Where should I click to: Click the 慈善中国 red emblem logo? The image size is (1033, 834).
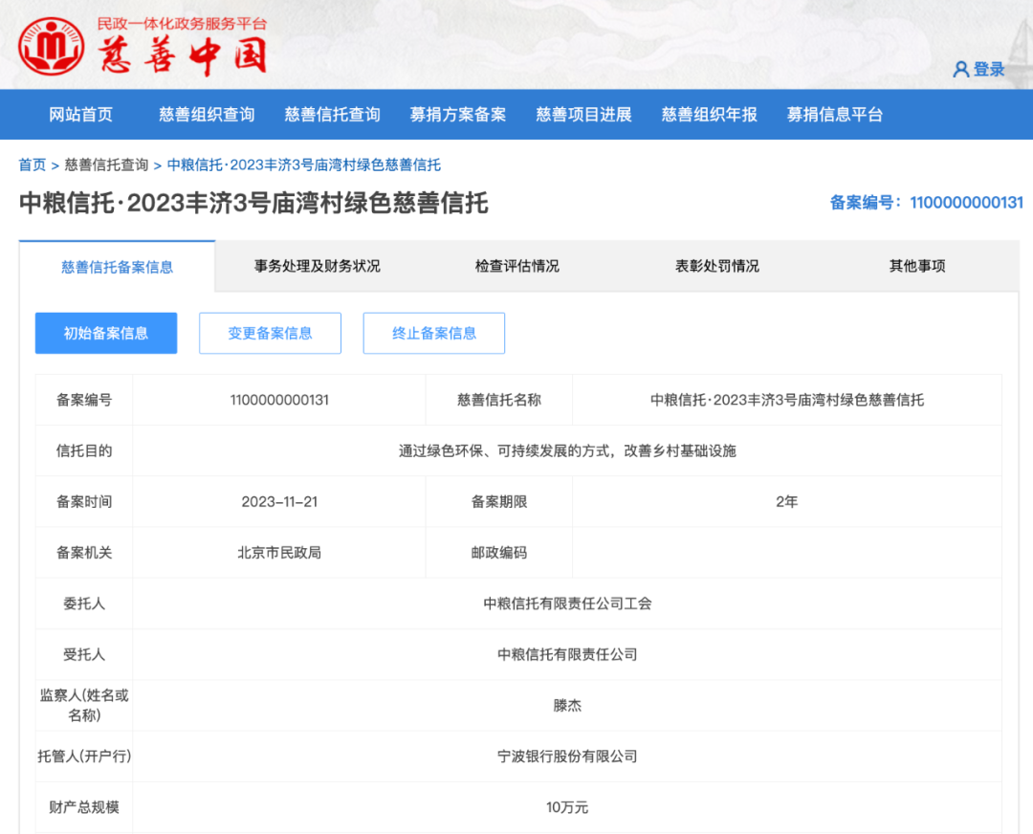pyautogui.click(x=52, y=46)
